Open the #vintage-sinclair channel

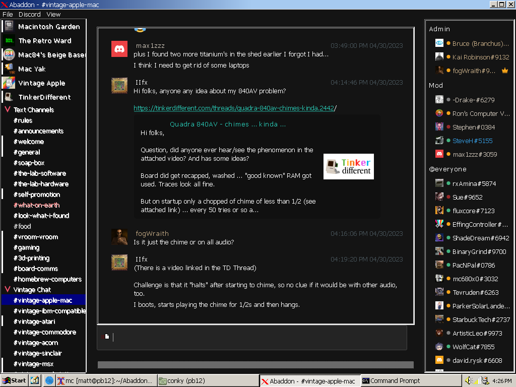click(x=37, y=353)
